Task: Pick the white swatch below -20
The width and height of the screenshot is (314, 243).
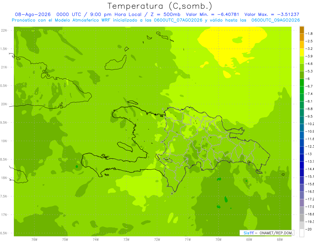Action: [x=302, y=233]
